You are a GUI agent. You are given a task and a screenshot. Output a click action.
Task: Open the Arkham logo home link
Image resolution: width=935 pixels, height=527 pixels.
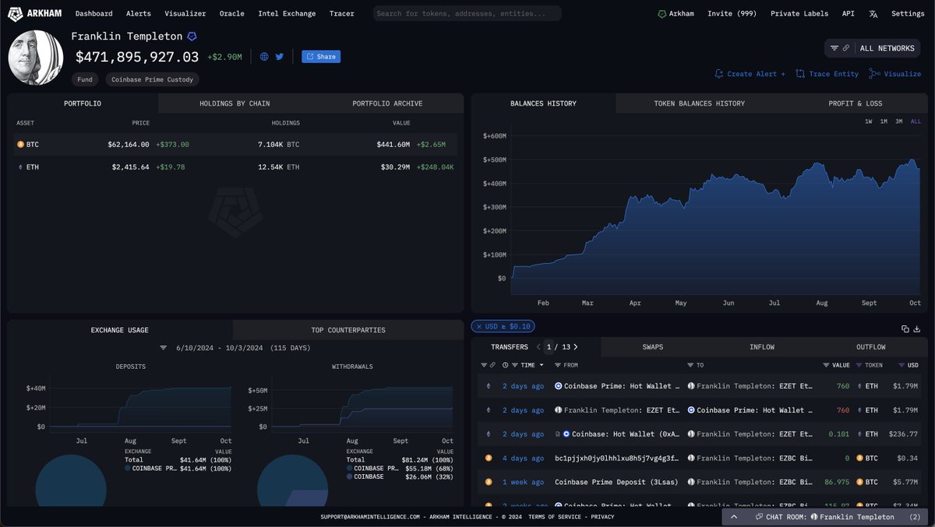[x=36, y=13]
